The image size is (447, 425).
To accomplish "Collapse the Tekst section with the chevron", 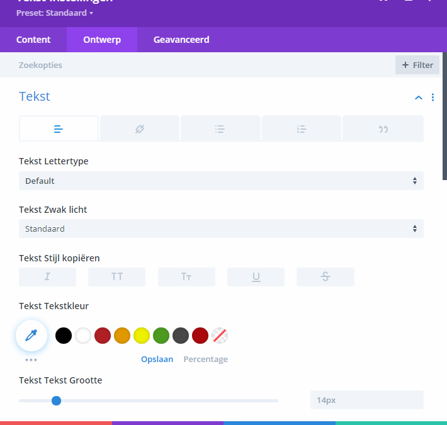I will tap(418, 98).
